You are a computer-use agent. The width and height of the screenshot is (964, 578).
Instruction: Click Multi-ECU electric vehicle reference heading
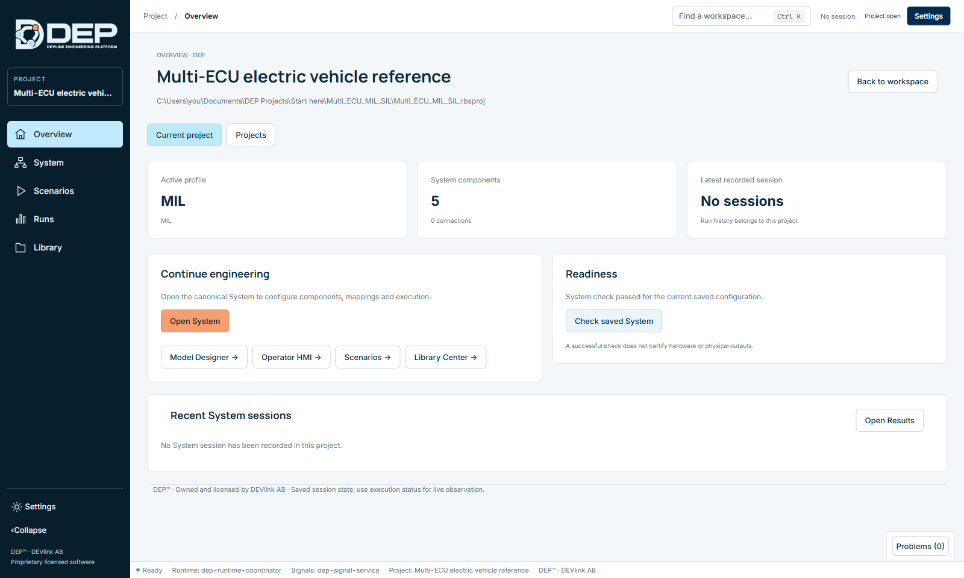point(304,76)
